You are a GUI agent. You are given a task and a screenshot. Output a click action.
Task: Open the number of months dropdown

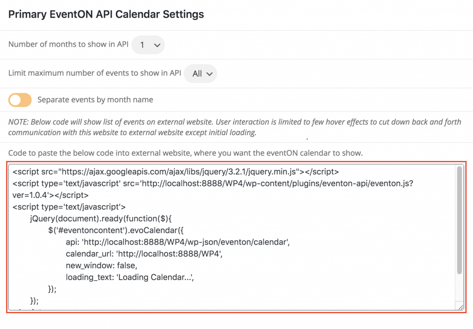148,45
